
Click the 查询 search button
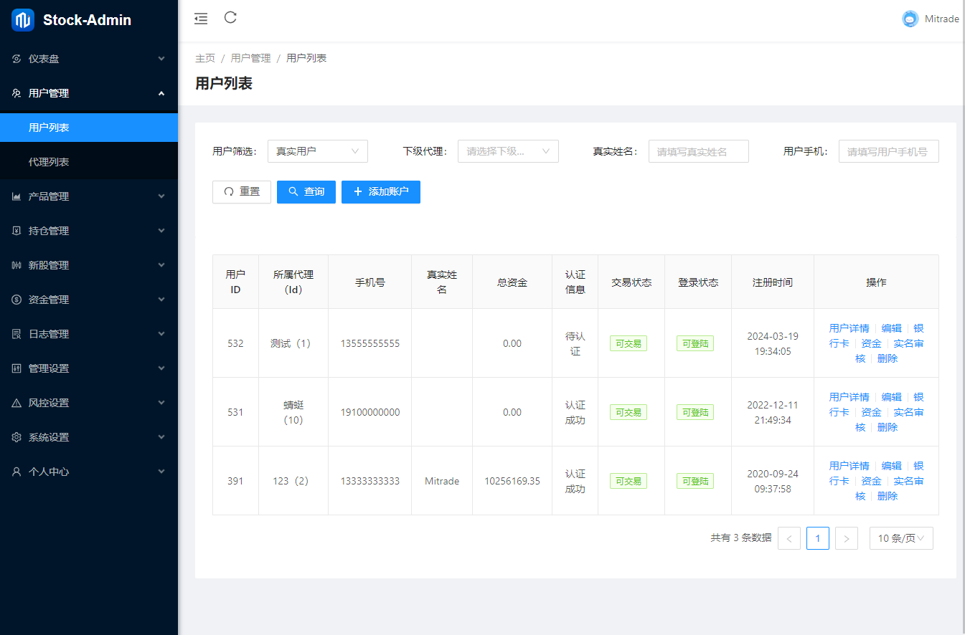point(306,192)
